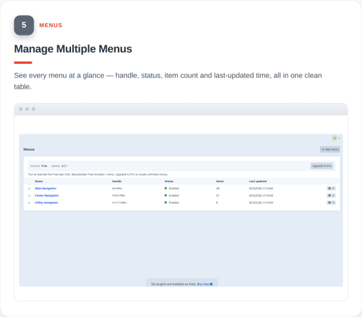Click the Edition Free label
This screenshot has width=362, height=317.
(x=39, y=166)
